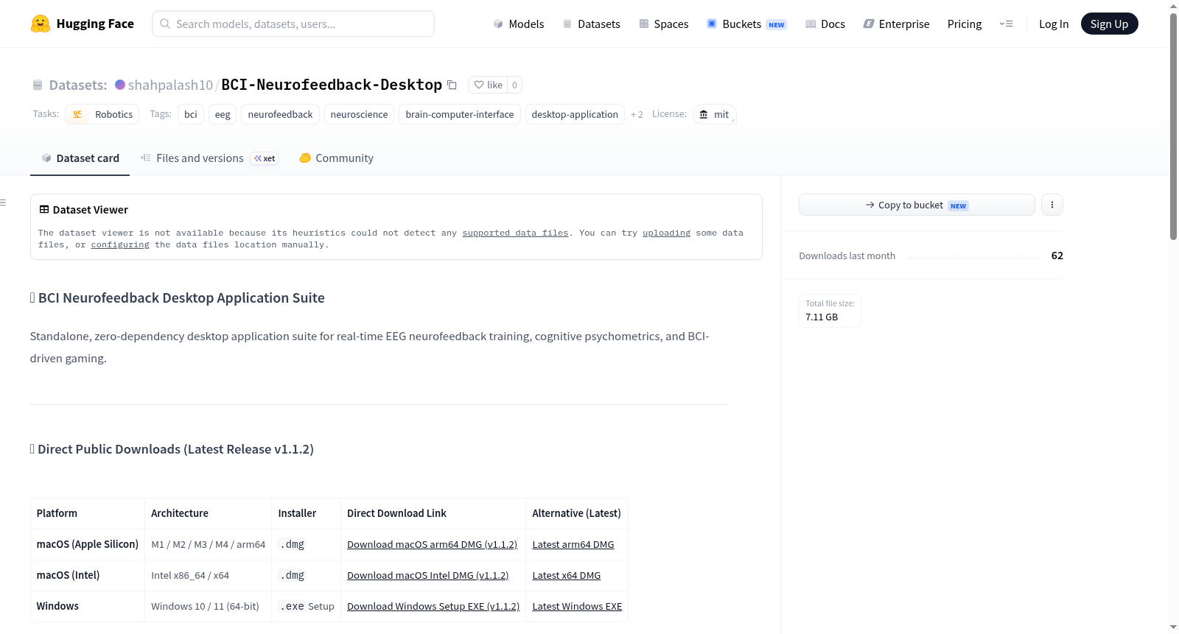The height and width of the screenshot is (634, 1179).
Task: Open the Enterprise page
Action: click(896, 24)
